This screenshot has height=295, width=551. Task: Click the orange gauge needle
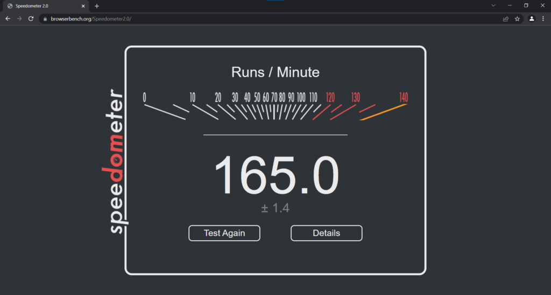tap(384, 112)
